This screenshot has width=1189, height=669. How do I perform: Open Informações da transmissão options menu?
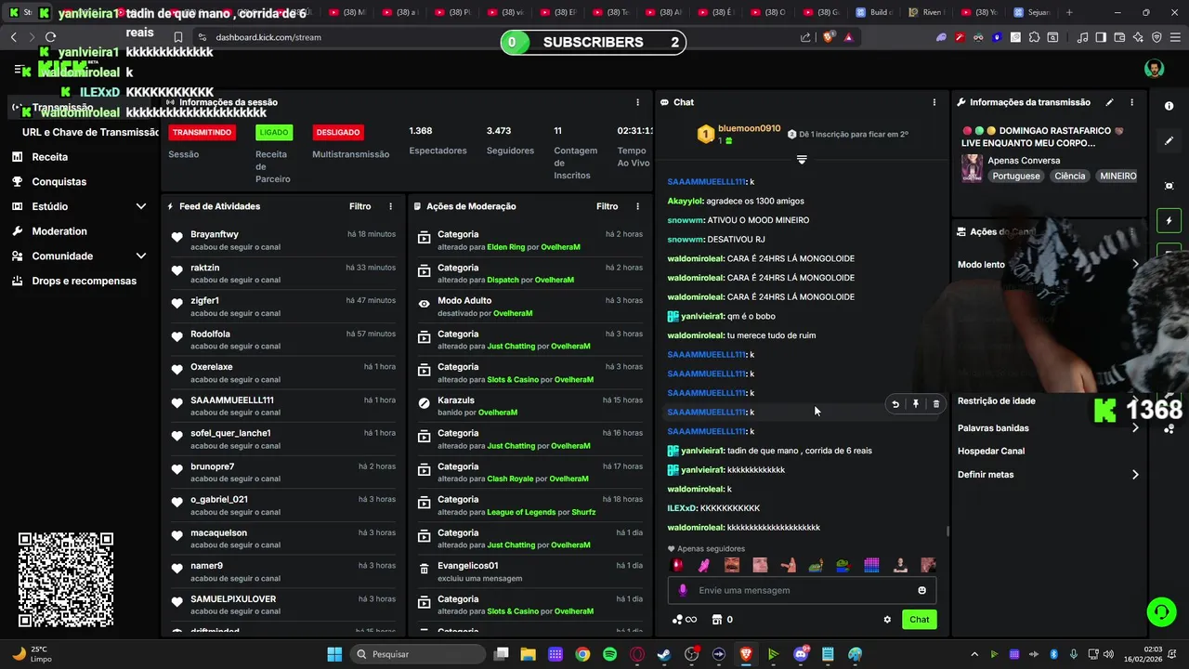click(1131, 102)
